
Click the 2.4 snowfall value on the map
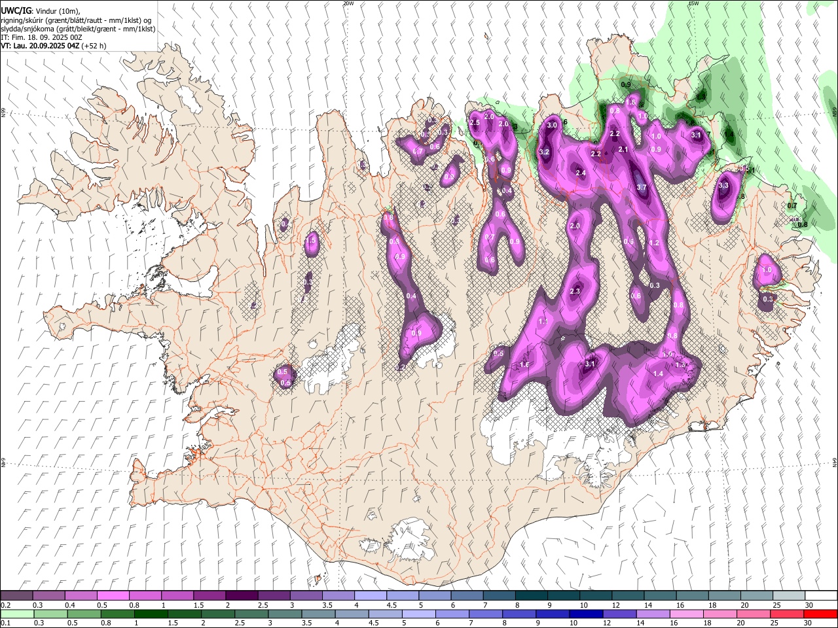(x=581, y=173)
